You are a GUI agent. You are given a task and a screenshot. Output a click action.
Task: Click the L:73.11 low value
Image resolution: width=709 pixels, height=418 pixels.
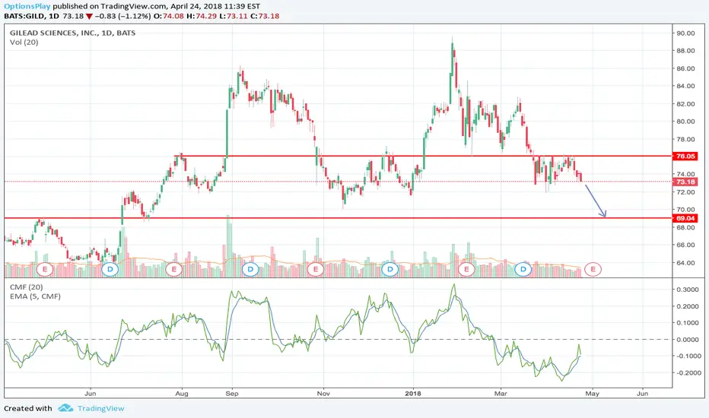[233, 16]
